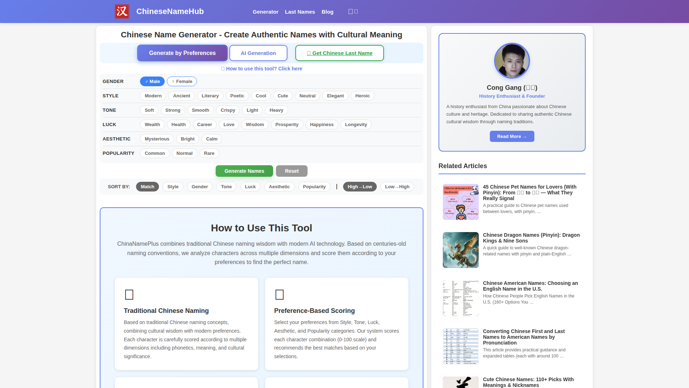
Task: Open the Chinese pet names article thumbnail
Action: coord(460,202)
